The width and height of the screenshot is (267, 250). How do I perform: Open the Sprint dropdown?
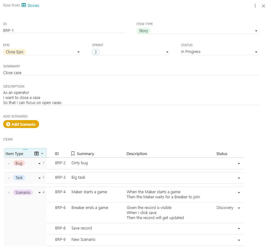point(167,52)
